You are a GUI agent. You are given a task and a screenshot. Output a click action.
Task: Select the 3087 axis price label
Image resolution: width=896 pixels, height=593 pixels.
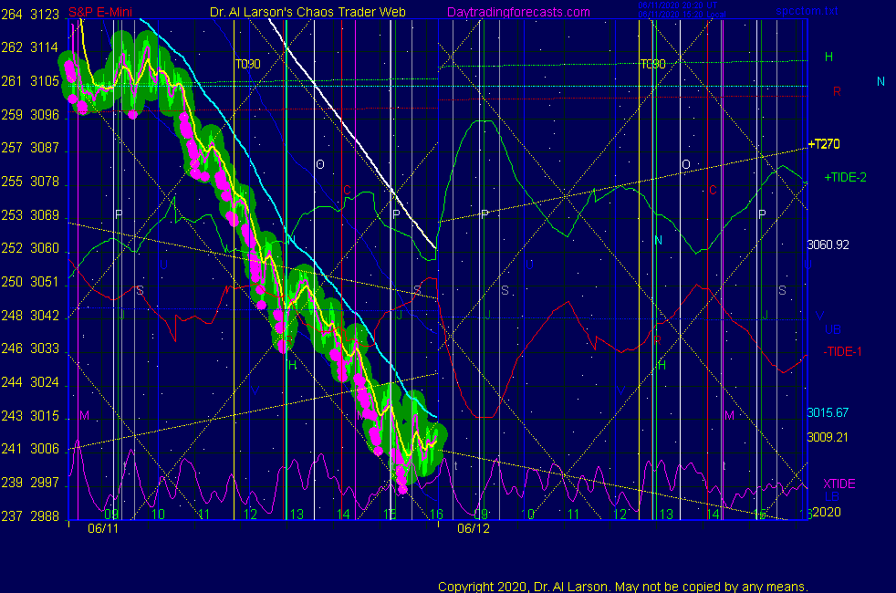pyautogui.click(x=45, y=148)
